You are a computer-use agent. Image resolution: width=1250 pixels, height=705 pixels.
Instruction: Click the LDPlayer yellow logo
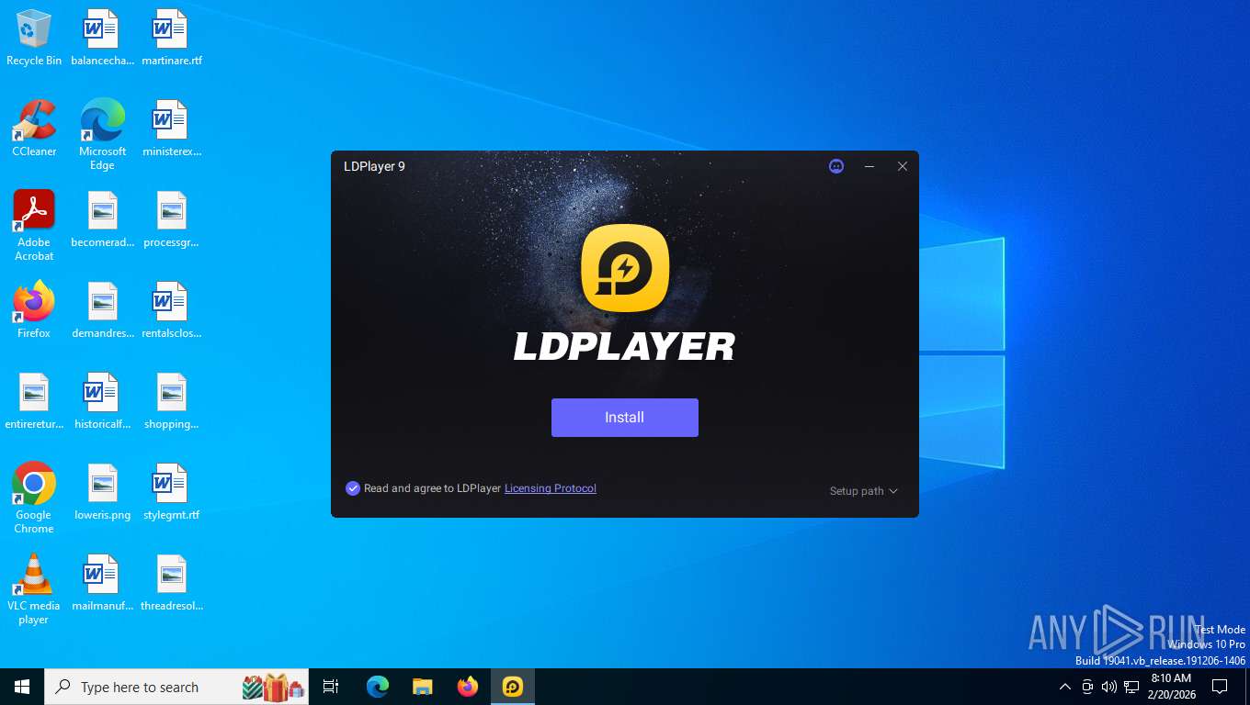pos(625,268)
